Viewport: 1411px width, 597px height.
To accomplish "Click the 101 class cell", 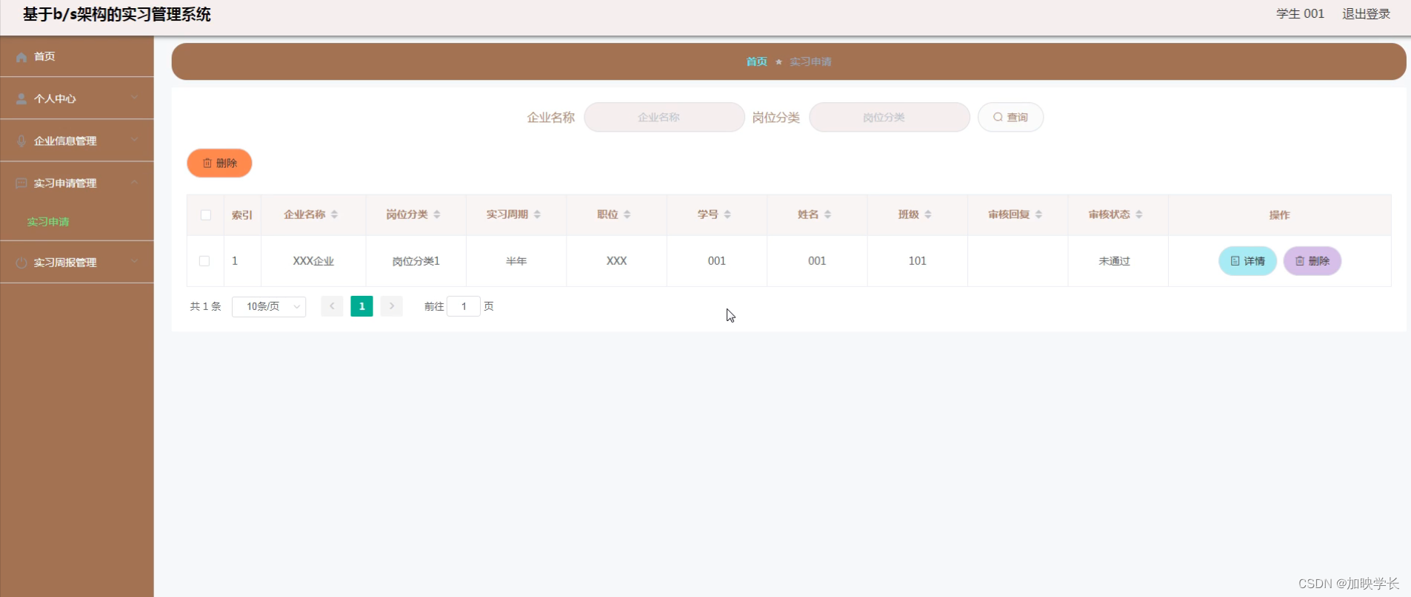I will click(917, 261).
